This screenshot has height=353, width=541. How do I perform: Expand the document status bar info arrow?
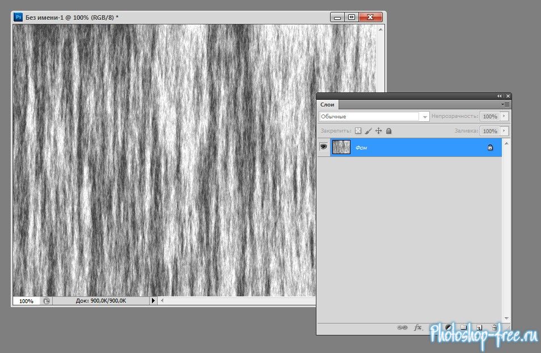pos(153,301)
